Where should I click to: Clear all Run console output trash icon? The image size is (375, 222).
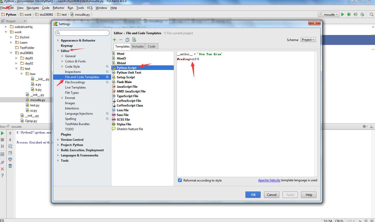(10, 166)
